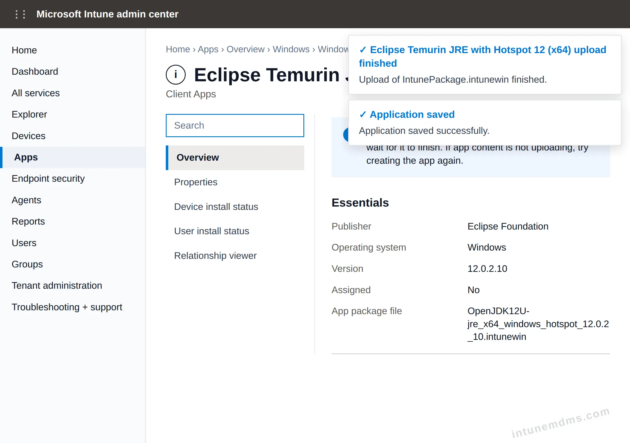Open Endpoint security section
630x443 pixels.
click(x=48, y=179)
